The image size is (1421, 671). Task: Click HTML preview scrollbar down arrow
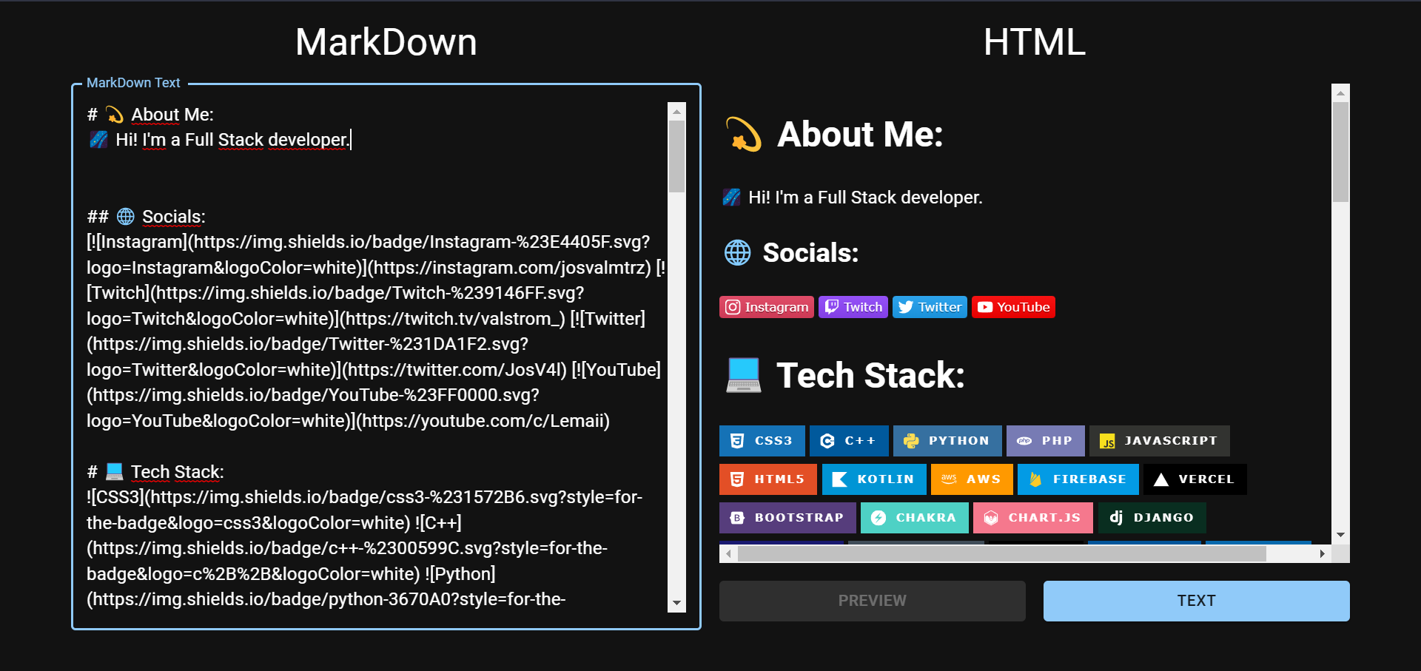[1340, 535]
